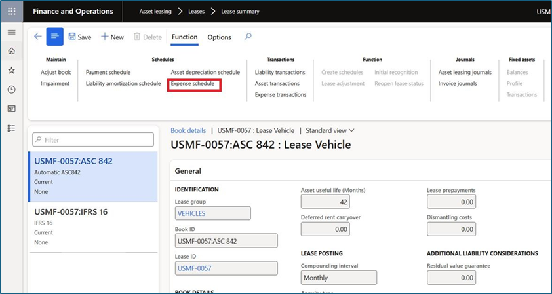Open Liability amortization schedule
Screen dimensions: 552x294
(x=123, y=84)
